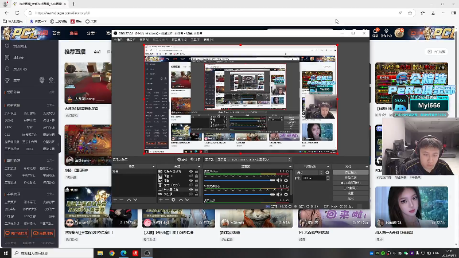Open the browser Settings and more ellipsis

coord(444,13)
